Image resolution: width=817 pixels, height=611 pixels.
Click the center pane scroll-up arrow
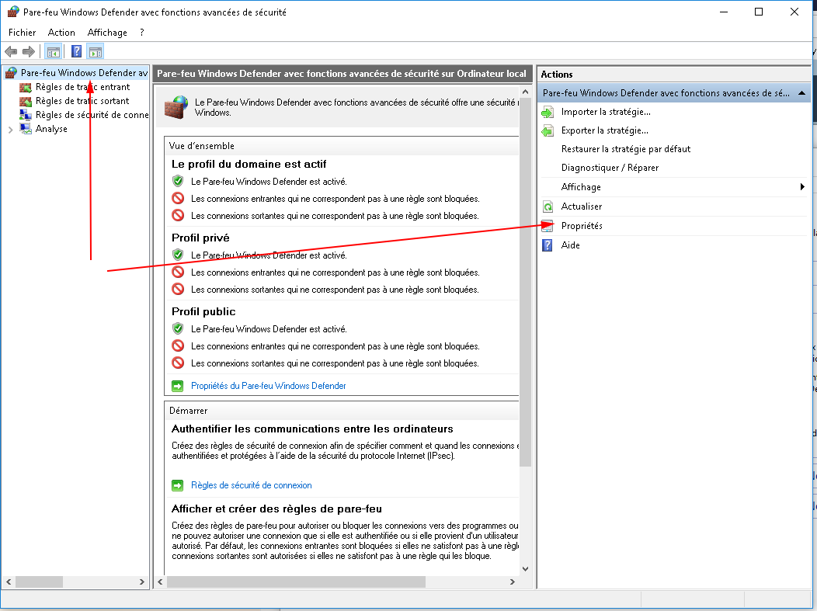click(x=525, y=92)
